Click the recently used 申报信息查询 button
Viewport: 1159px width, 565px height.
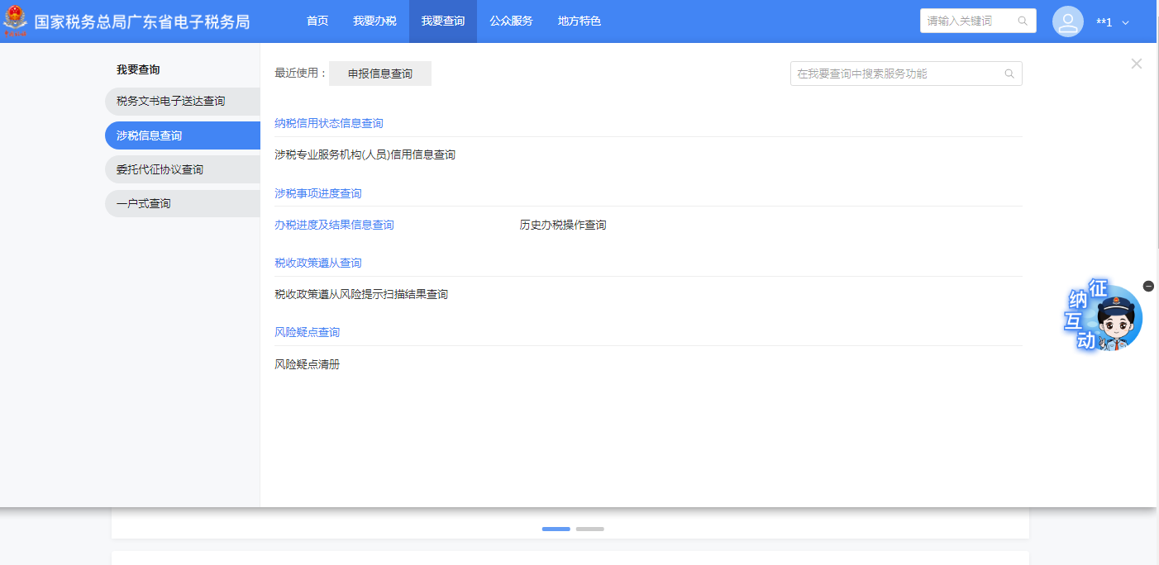coord(380,74)
